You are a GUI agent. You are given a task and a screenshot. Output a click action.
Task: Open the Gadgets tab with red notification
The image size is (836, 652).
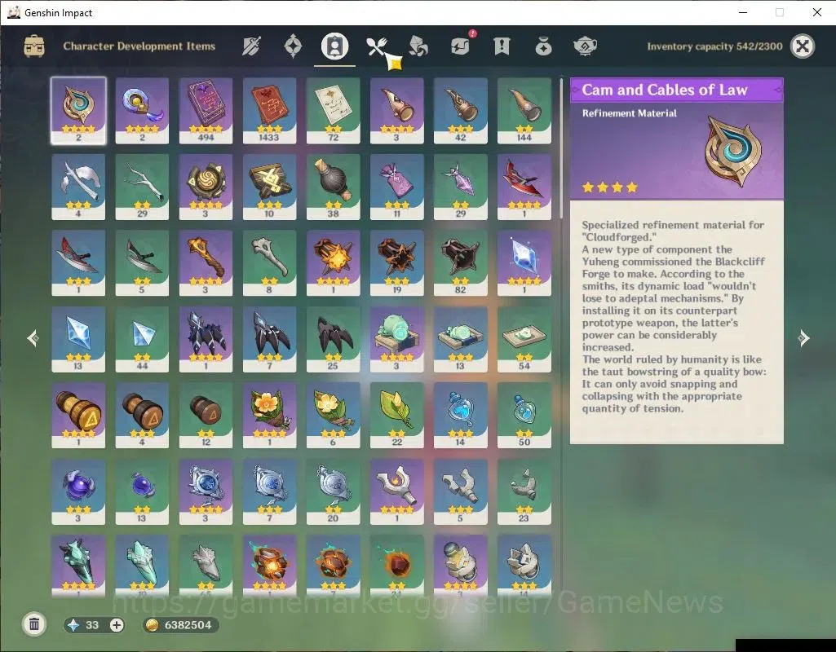coord(461,46)
